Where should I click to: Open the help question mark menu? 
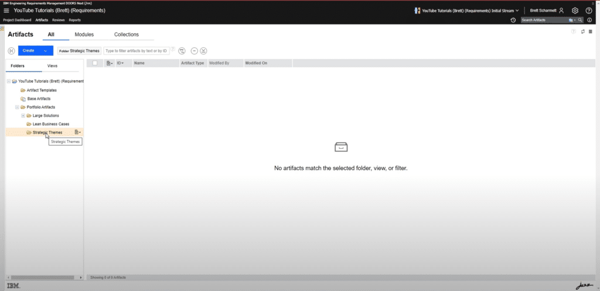[589, 11]
